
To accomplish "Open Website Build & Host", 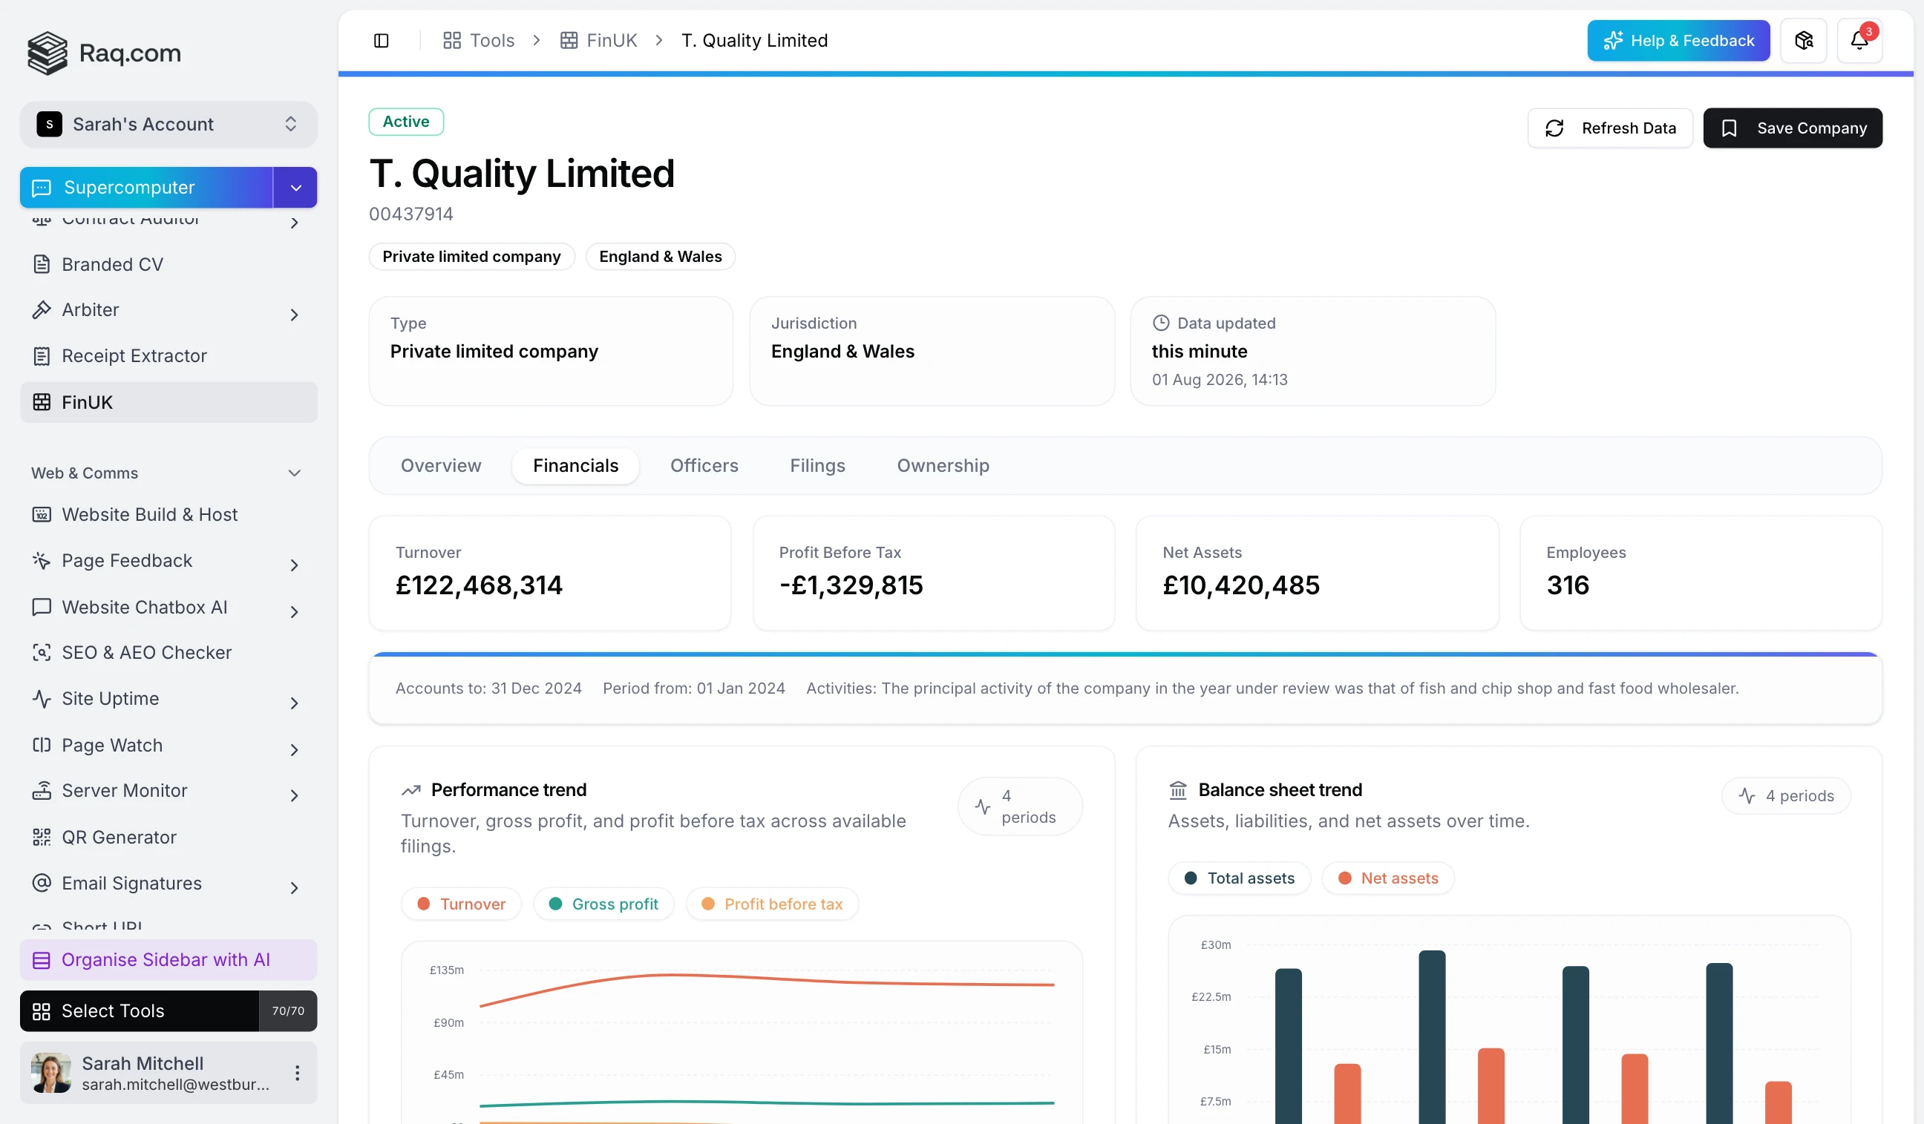I will point(168,514).
